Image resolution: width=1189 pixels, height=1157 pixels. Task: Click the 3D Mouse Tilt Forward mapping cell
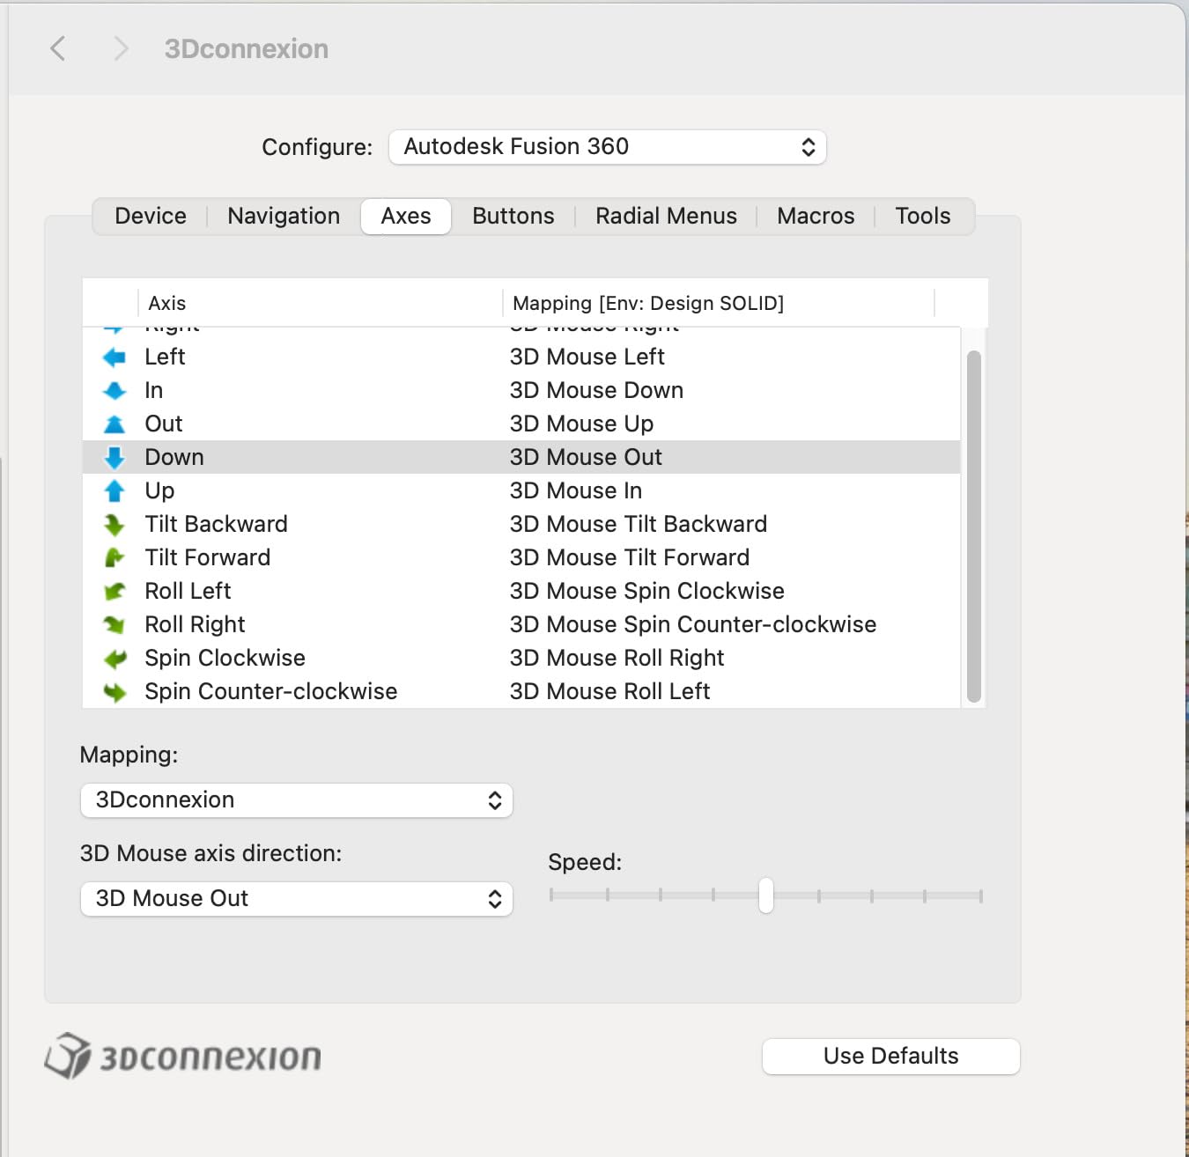pos(630,558)
